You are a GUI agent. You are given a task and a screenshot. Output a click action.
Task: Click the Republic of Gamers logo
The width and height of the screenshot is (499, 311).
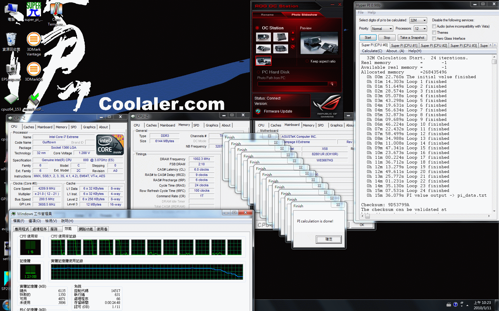coord(327,106)
